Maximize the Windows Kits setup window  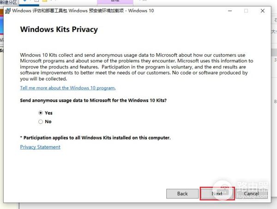[246, 11]
